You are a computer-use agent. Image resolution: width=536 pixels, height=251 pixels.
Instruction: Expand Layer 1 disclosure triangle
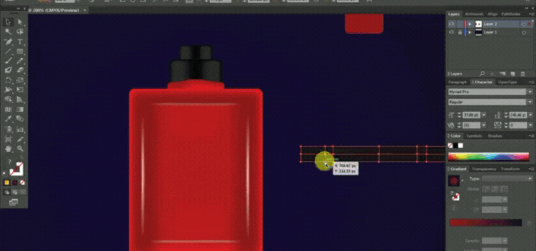point(469,32)
